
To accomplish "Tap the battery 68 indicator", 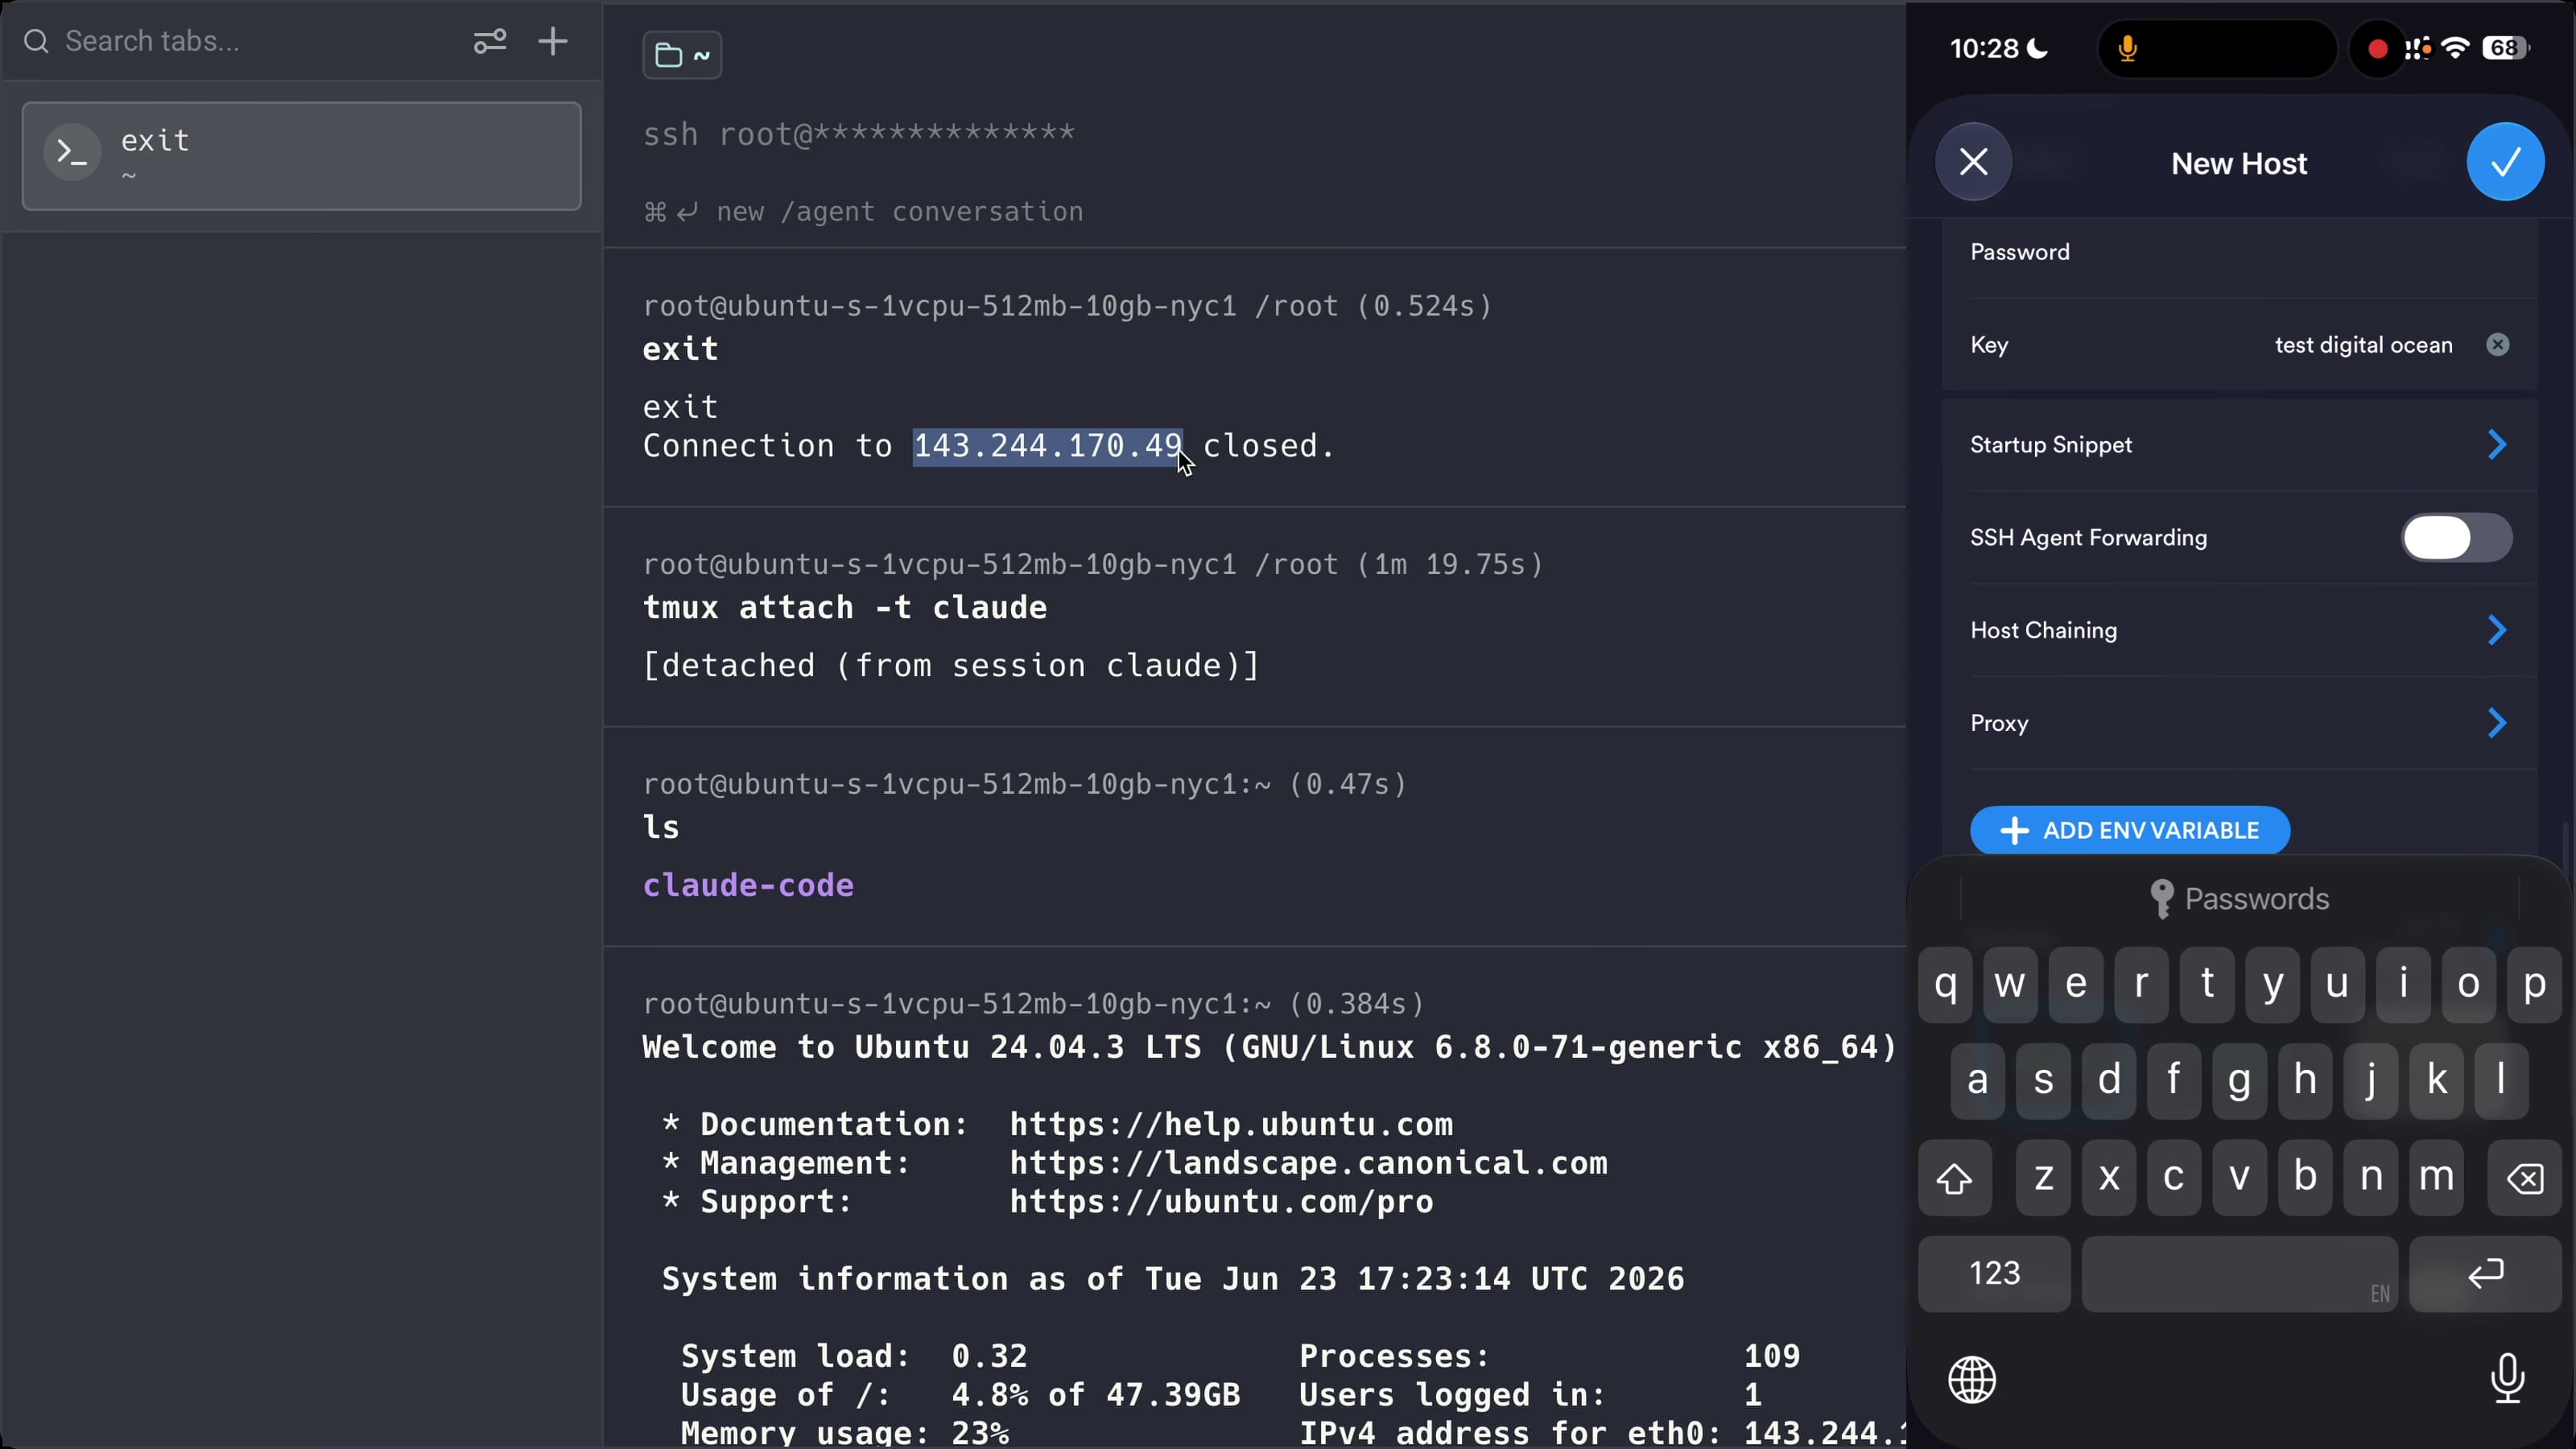I will 2505,48.
